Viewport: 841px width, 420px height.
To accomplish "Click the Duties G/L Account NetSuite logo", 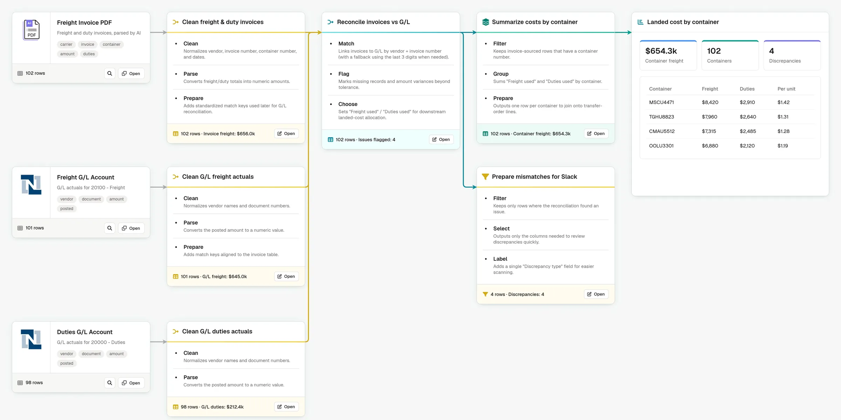I will coord(31,339).
